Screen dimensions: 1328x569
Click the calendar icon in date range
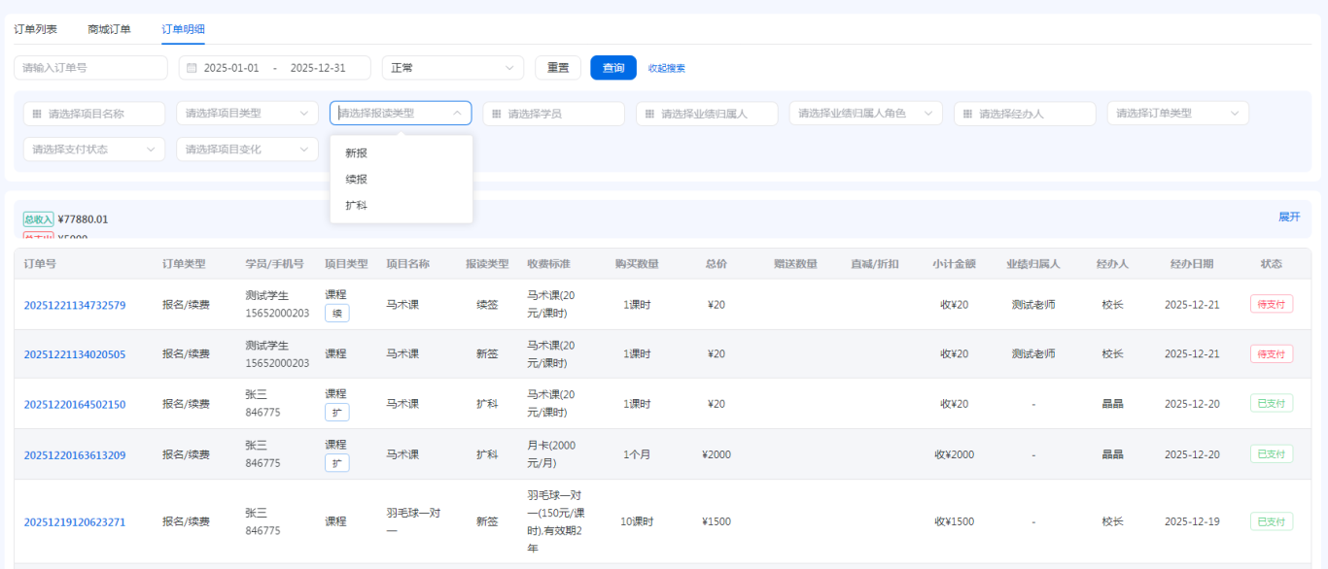(192, 68)
